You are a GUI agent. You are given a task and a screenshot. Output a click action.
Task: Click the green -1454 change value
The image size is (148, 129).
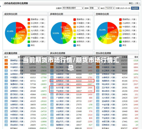click(136, 74)
